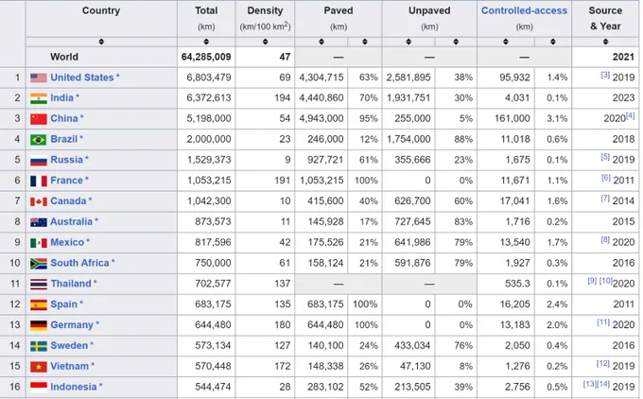Click the Indonesia flag icon
The image size is (643, 399).
[39, 387]
